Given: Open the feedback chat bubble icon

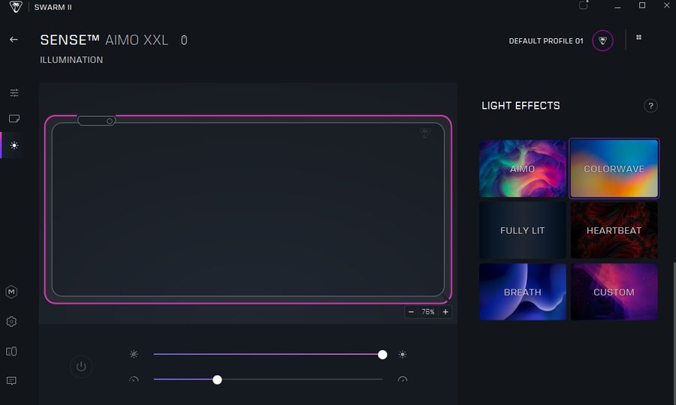Looking at the screenshot, I should pyautogui.click(x=11, y=380).
